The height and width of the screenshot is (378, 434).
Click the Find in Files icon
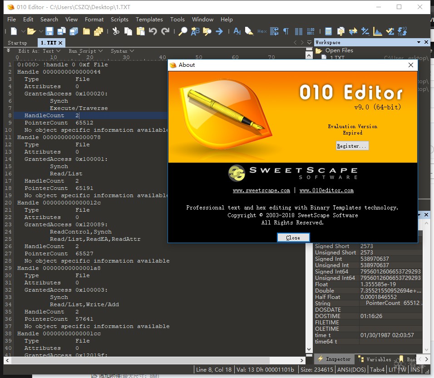(207, 31)
